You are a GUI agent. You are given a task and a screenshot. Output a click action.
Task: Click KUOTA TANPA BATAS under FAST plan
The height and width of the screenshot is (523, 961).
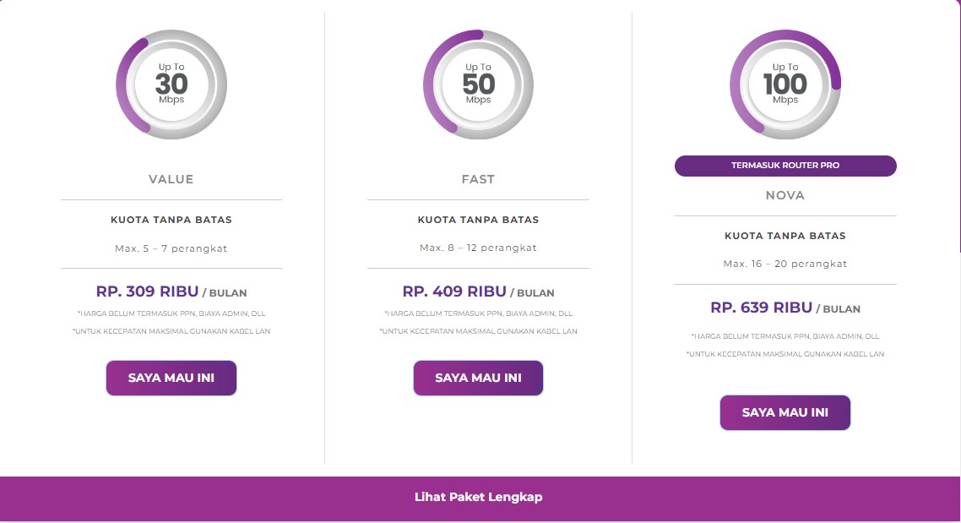pyautogui.click(x=478, y=219)
